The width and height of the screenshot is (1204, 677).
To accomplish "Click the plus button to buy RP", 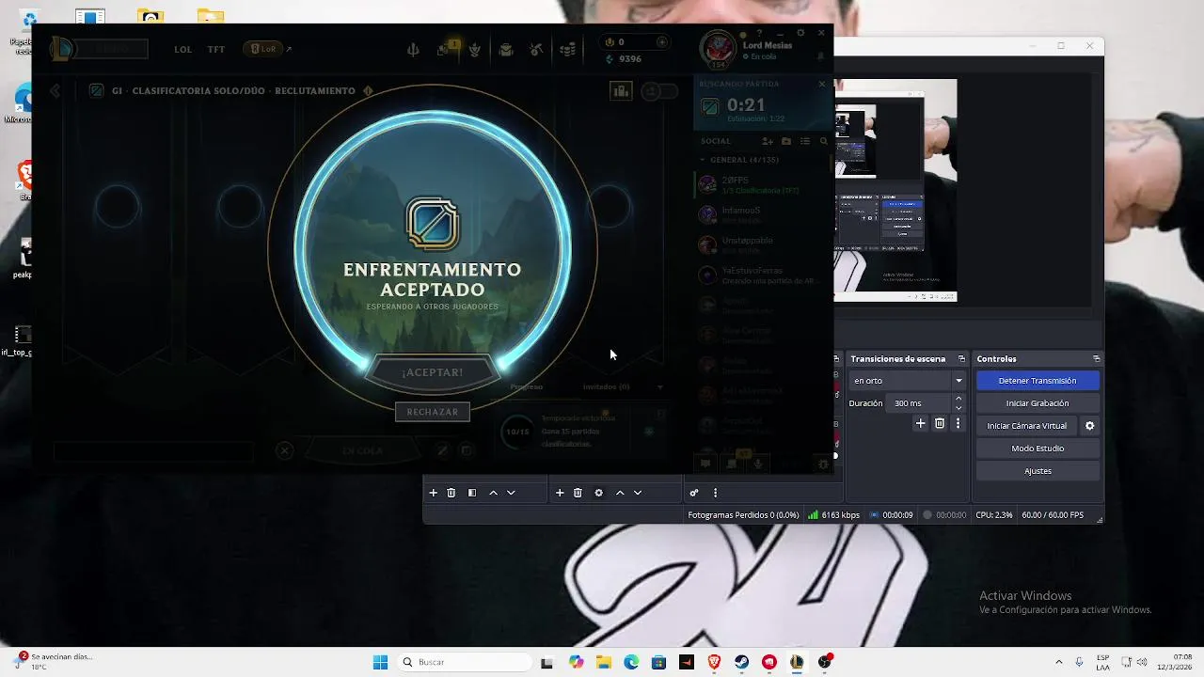I will click(662, 42).
